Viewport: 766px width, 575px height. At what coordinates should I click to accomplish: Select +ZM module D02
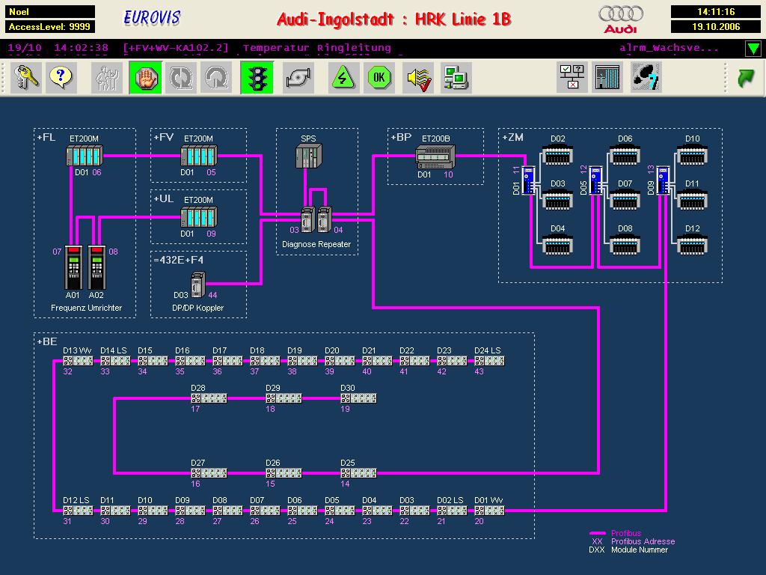(x=557, y=154)
